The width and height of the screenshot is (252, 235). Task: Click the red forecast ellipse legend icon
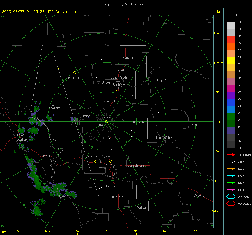point(231,203)
